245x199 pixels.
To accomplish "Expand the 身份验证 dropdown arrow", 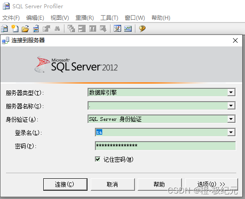I will (231, 119).
